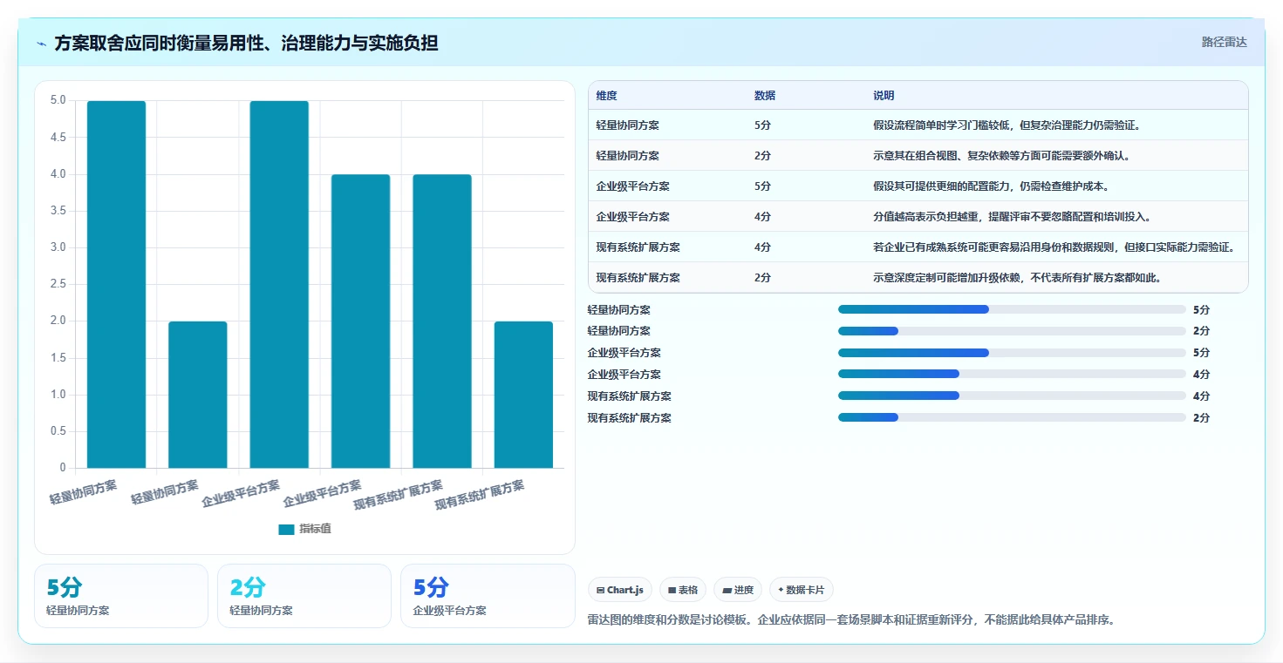
Task: Click the last 现有系统扩展方案 bar valued 2
Action: point(523,395)
